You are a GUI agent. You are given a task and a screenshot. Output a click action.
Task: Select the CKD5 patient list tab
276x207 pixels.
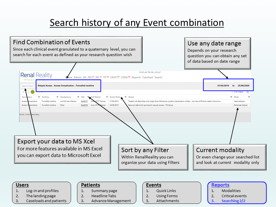click(114, 77)
